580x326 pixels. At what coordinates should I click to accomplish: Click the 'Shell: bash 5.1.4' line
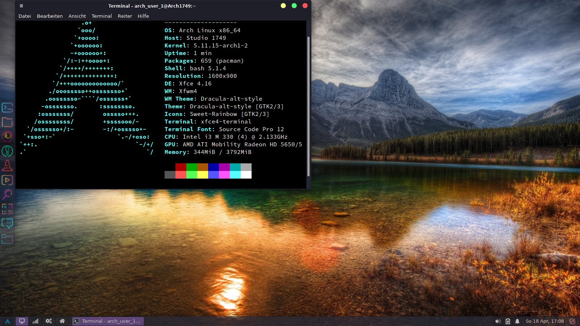point(195,68)
